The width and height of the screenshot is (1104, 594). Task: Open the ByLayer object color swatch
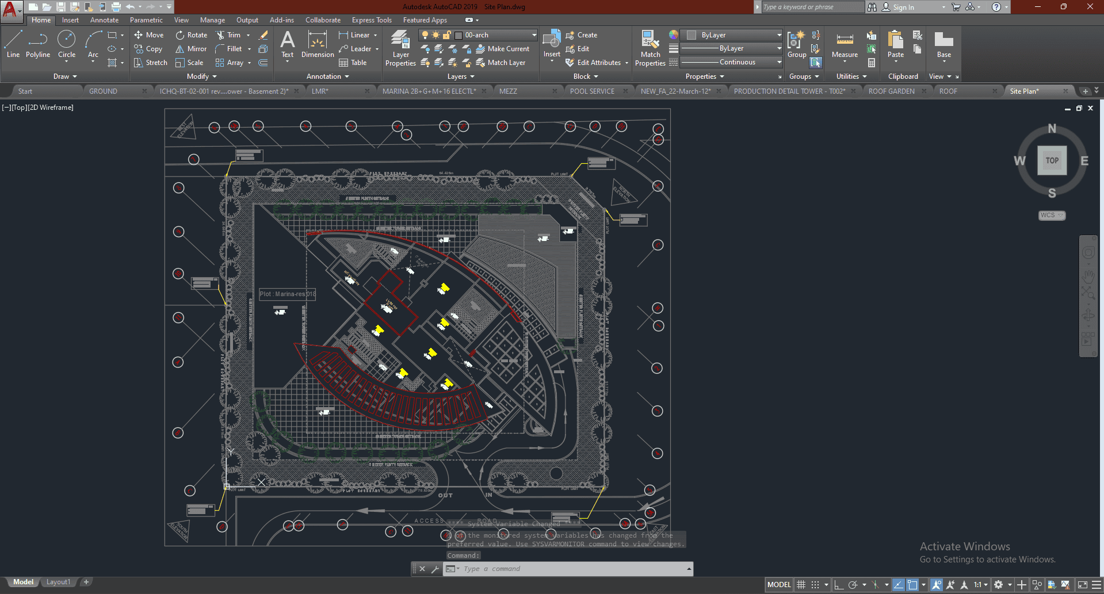coord(692,35)
